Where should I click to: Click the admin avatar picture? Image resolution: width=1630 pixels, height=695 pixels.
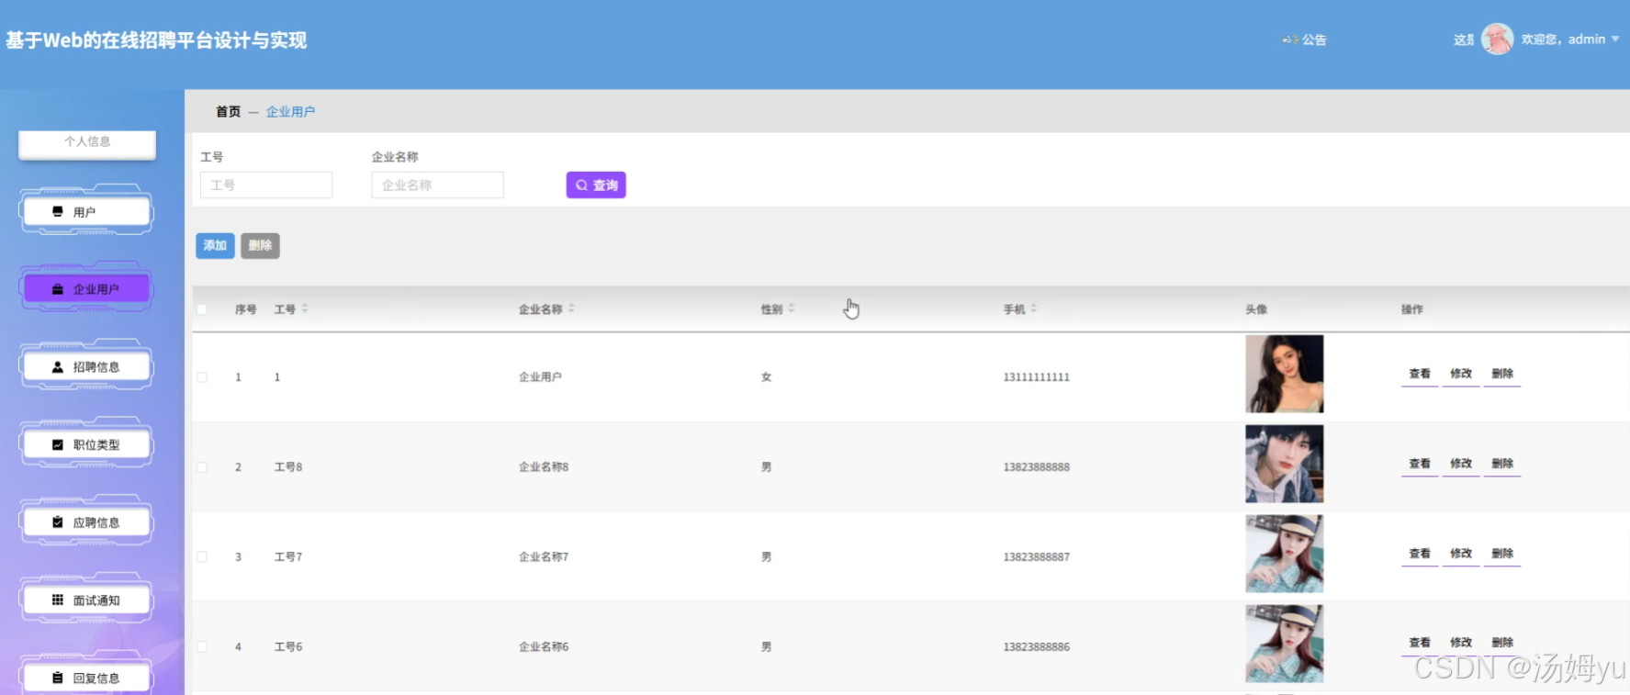click(1497, 39)
